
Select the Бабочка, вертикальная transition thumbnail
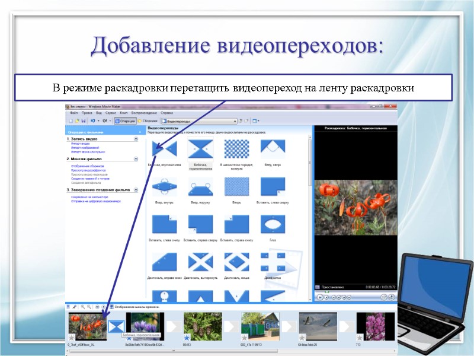(164, 149)
